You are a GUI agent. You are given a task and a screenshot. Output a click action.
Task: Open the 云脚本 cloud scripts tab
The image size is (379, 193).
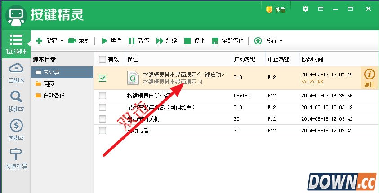click(16, 73)
